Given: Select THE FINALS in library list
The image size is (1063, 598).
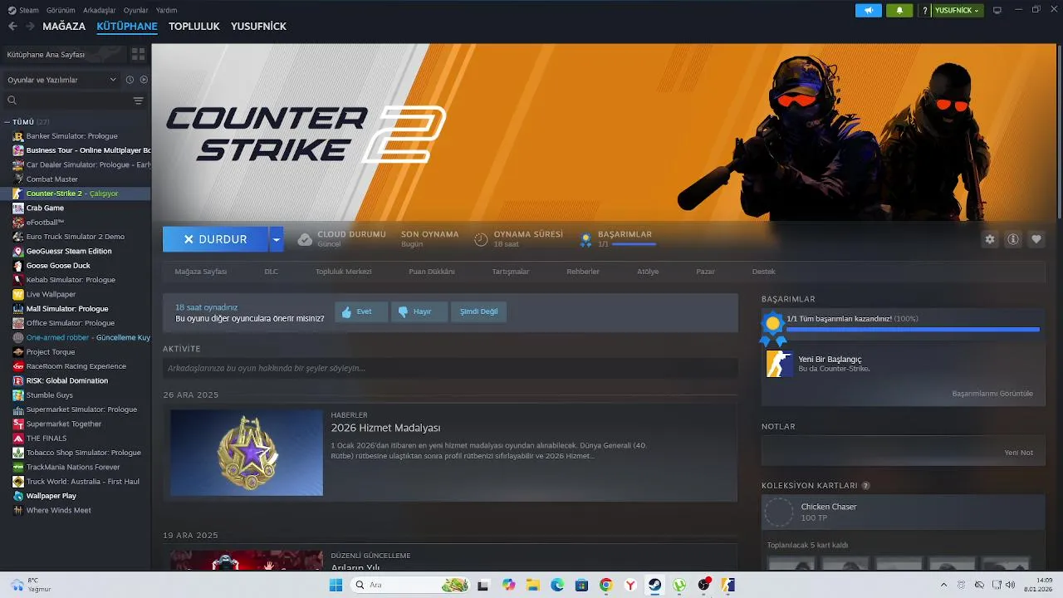Looking at the screenshot, I should [x=47, y=439].
